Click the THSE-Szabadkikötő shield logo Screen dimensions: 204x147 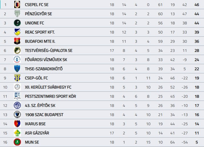point(17,69)
